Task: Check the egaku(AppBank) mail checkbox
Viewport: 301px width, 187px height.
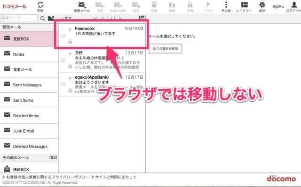Action: point(63,84)
